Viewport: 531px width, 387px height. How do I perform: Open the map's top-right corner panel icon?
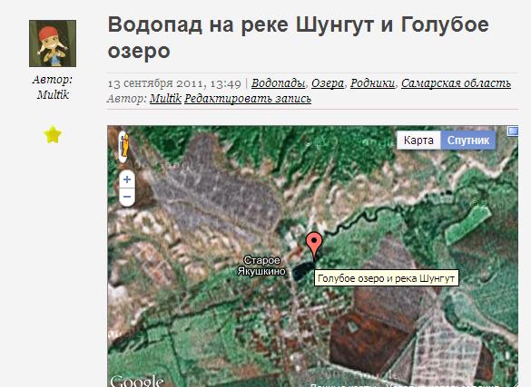(513, 131)
